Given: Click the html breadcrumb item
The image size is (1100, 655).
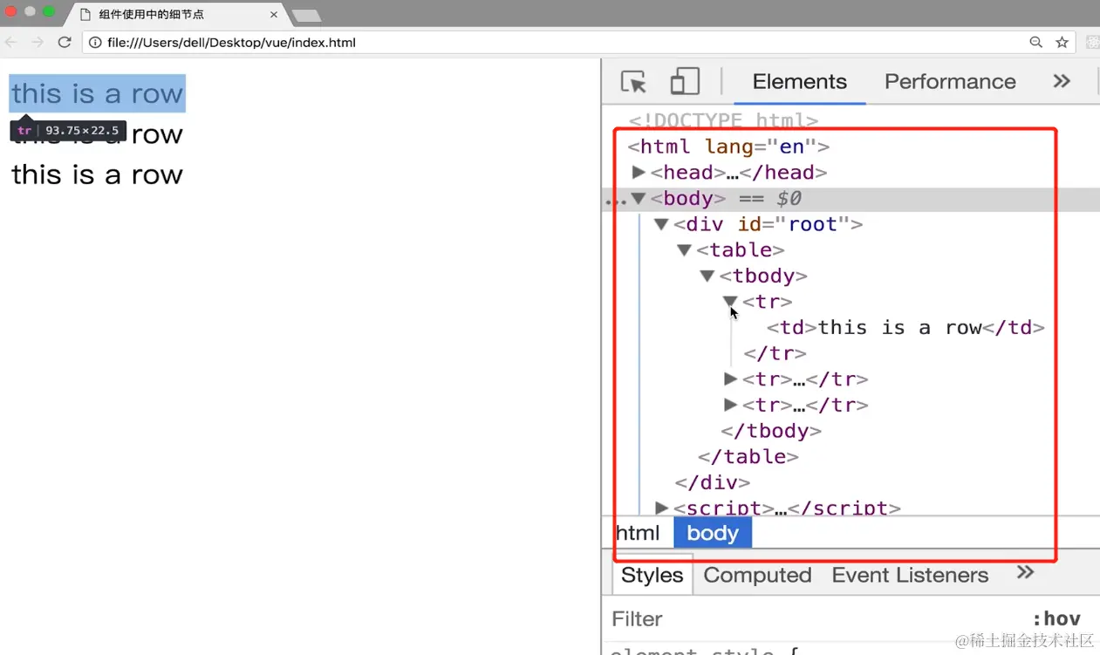Looking at the screenshot, I should 638,533.
